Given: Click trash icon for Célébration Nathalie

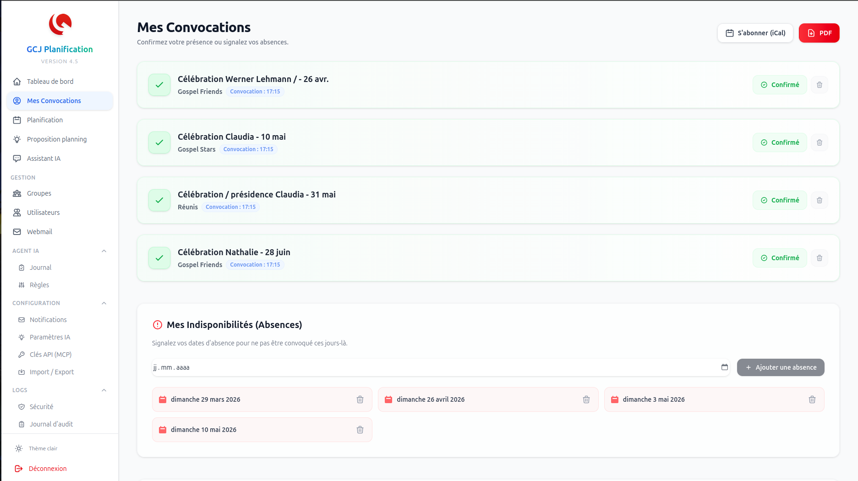Looking at the screenshot, I should click(819, 258).
